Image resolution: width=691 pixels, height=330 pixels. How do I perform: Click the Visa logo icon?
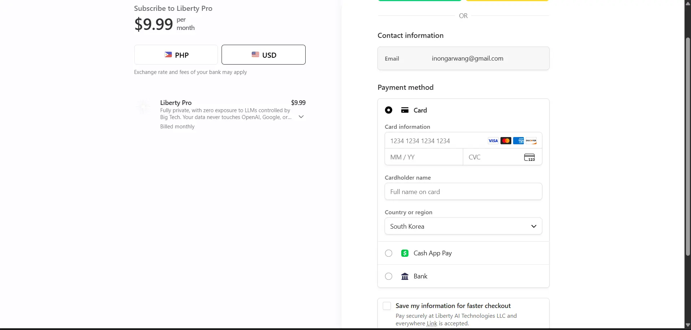tap(493, 141)
